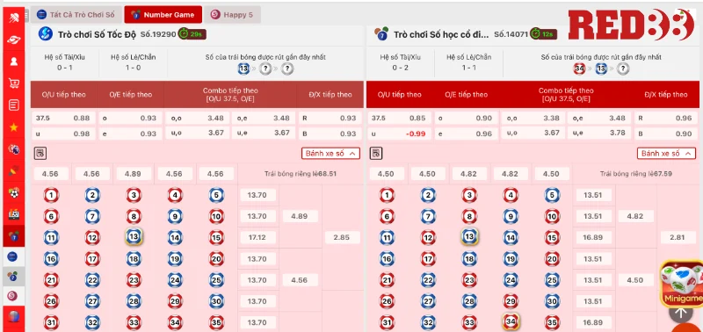Click 16.89 odds for row 11-15
Image resolution: width=703 pixels, height=332 pixels.
594,237
